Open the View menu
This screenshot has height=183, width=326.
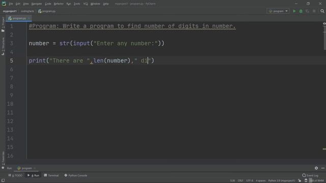pos(26,4)
